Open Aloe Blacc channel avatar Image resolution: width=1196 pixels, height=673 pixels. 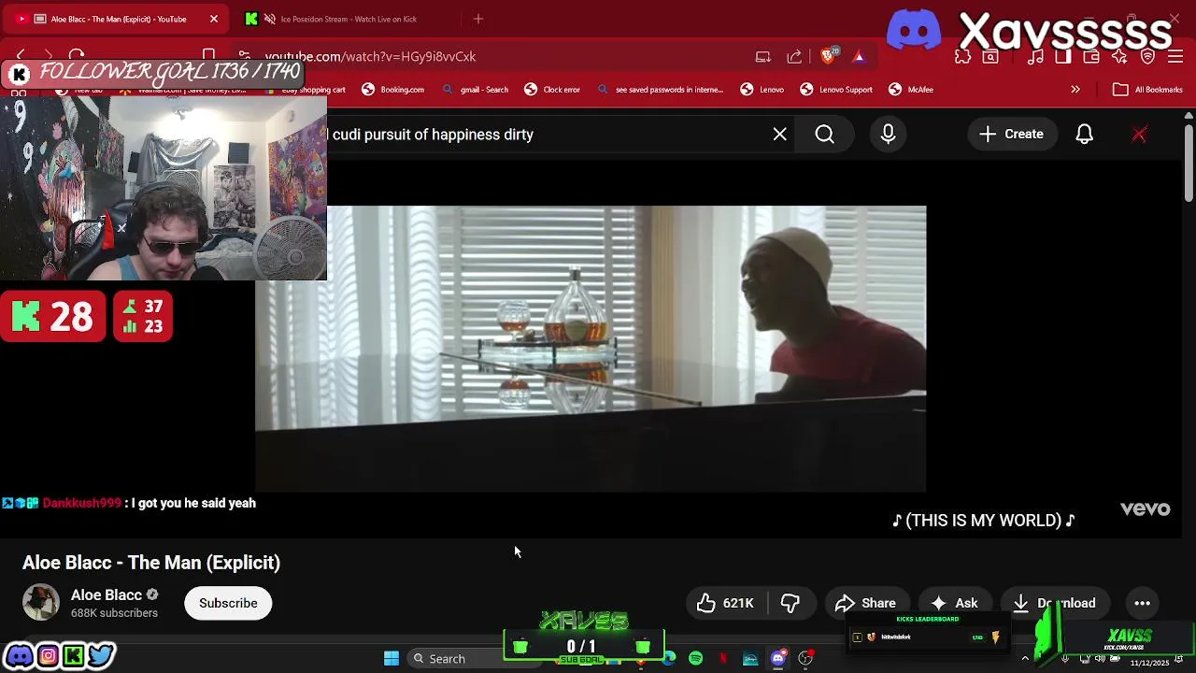coord(41,603)
